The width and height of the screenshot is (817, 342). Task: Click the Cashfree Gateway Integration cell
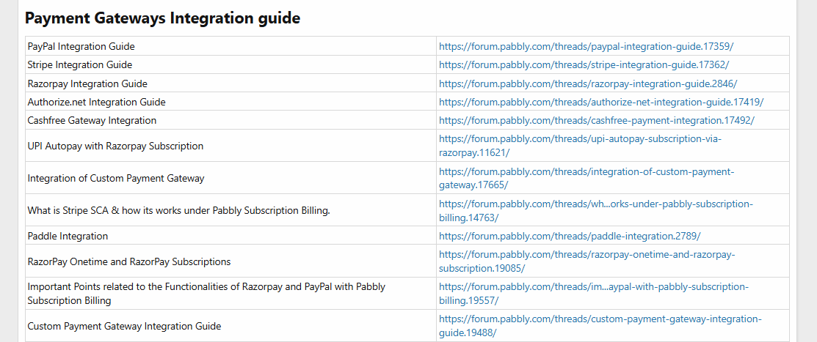tap(230, 120)
